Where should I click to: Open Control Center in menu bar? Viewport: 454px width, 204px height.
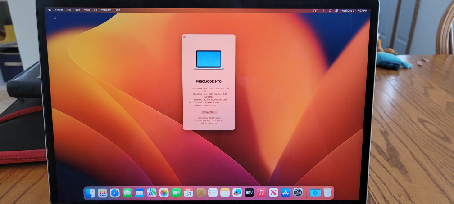pyautogui.click(x=337, y=11)
